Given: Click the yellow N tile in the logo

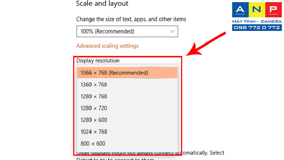Looking at the screenshot, I should (x=257, y=10).
